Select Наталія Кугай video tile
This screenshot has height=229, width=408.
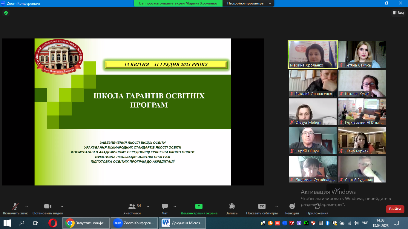click(x=362, y=83)
